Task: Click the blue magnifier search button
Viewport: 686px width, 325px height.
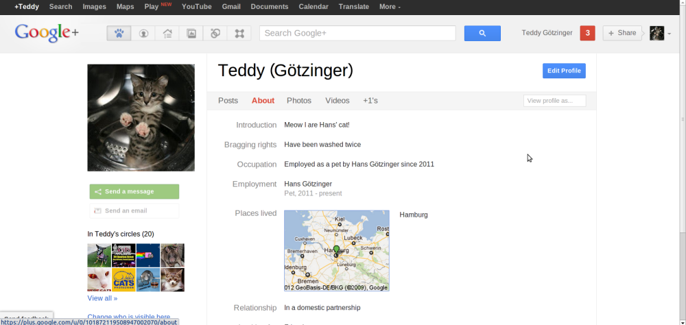Action: click(x=482, y=33)
